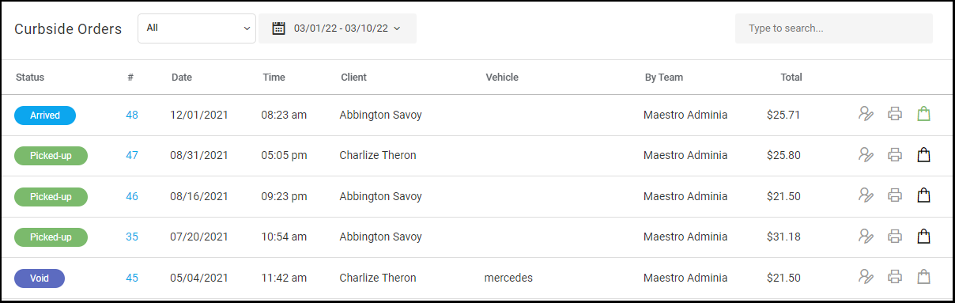
Task: Click the Type to search field
Action: (834, 28)
